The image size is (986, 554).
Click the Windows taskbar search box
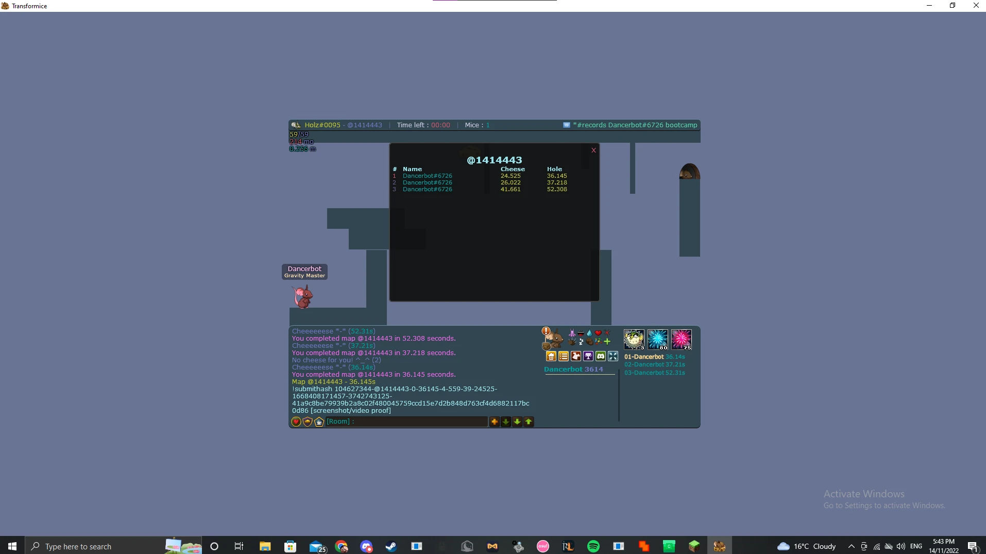pos(113,546)
